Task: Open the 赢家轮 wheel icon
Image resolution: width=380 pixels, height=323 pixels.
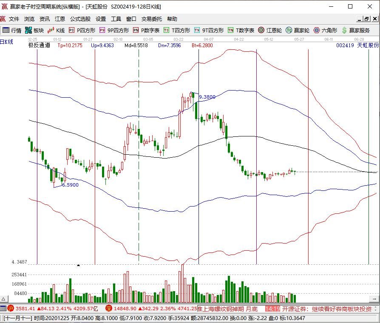Action: [298, 30]
